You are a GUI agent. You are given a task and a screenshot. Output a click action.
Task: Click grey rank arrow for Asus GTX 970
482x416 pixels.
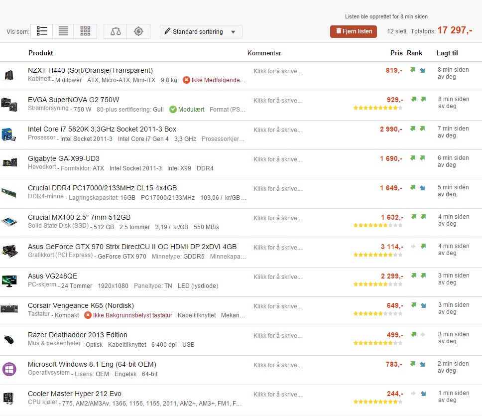pos(413,246)
